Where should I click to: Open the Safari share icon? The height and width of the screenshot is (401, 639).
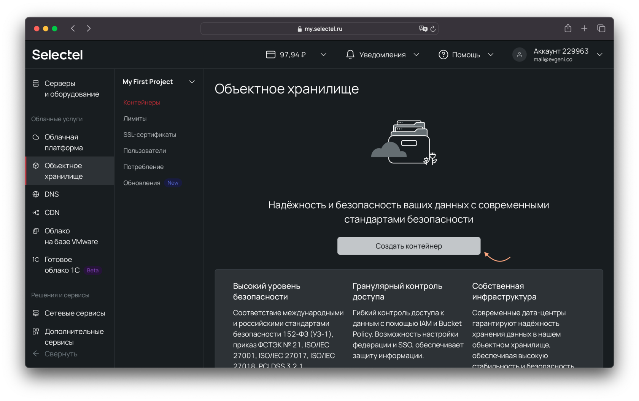click(568, 28)
